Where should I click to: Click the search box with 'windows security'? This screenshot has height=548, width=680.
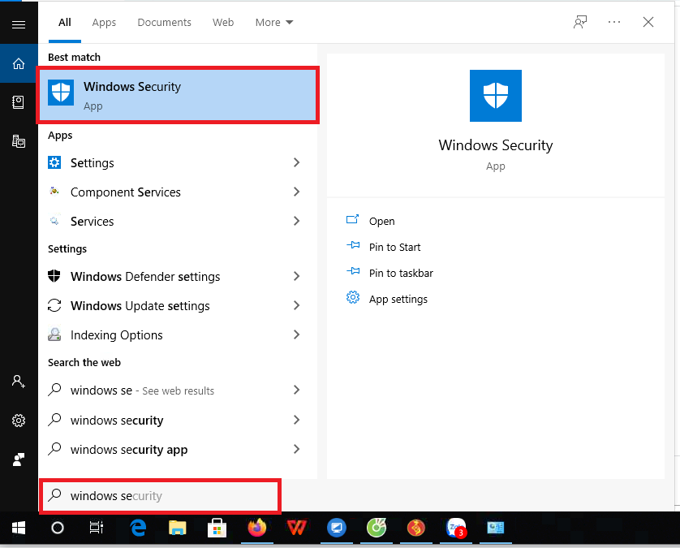click(x=160, y=496)
